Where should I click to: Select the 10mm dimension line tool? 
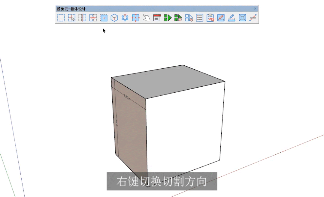[253, 18]
